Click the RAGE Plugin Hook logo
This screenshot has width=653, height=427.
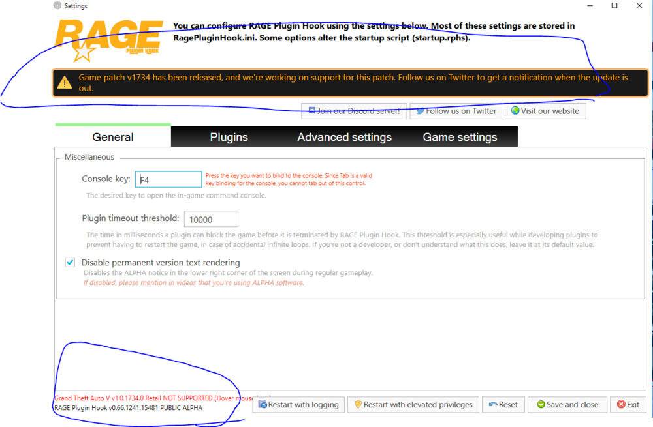tap(108, 40)
